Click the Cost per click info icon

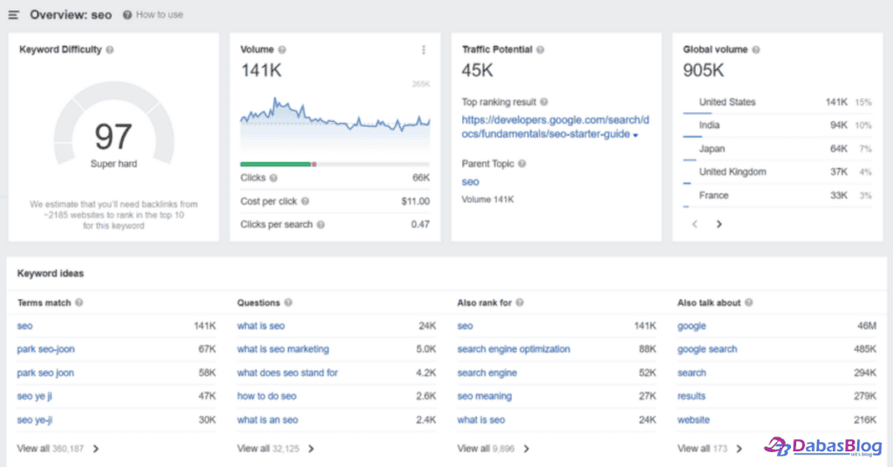(x=305, y=201)
